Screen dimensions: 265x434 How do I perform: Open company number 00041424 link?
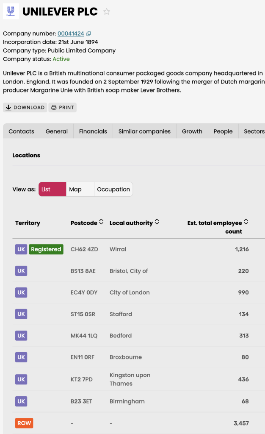click(71, 33)
